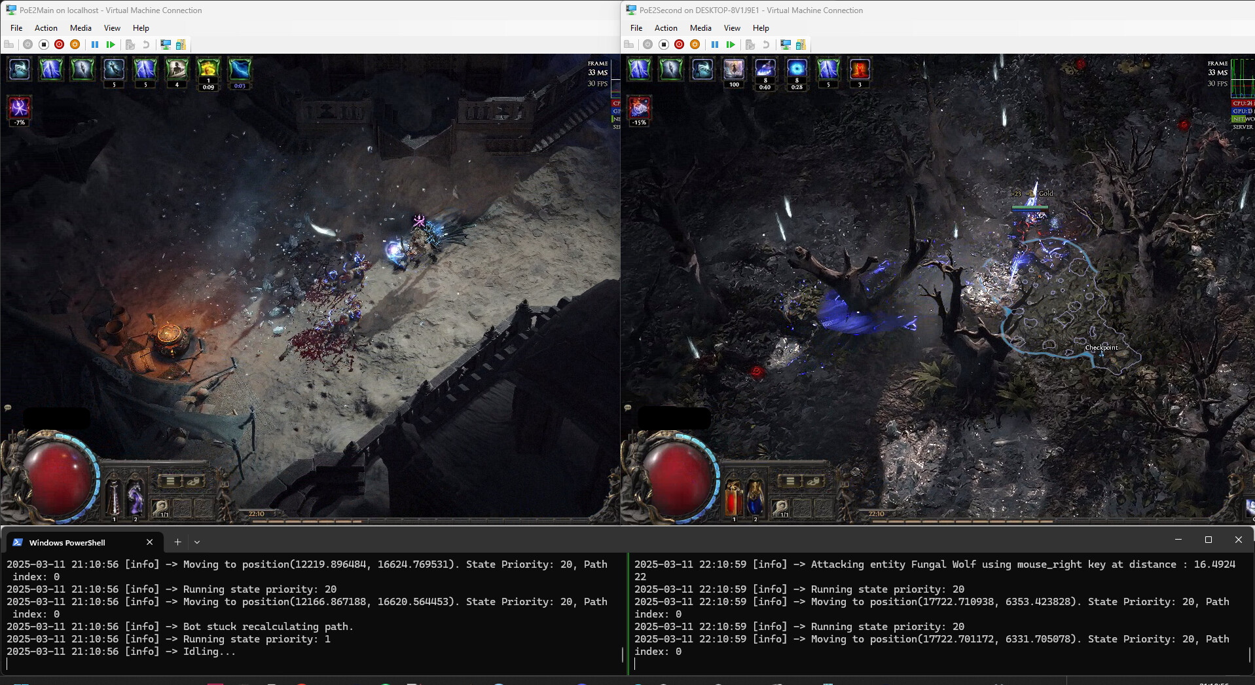Image resolution: width=1255 pixels, height=685 pixels.
Task: Pause the PoE2Main virtual machine
Action: [x=95, y=45]
